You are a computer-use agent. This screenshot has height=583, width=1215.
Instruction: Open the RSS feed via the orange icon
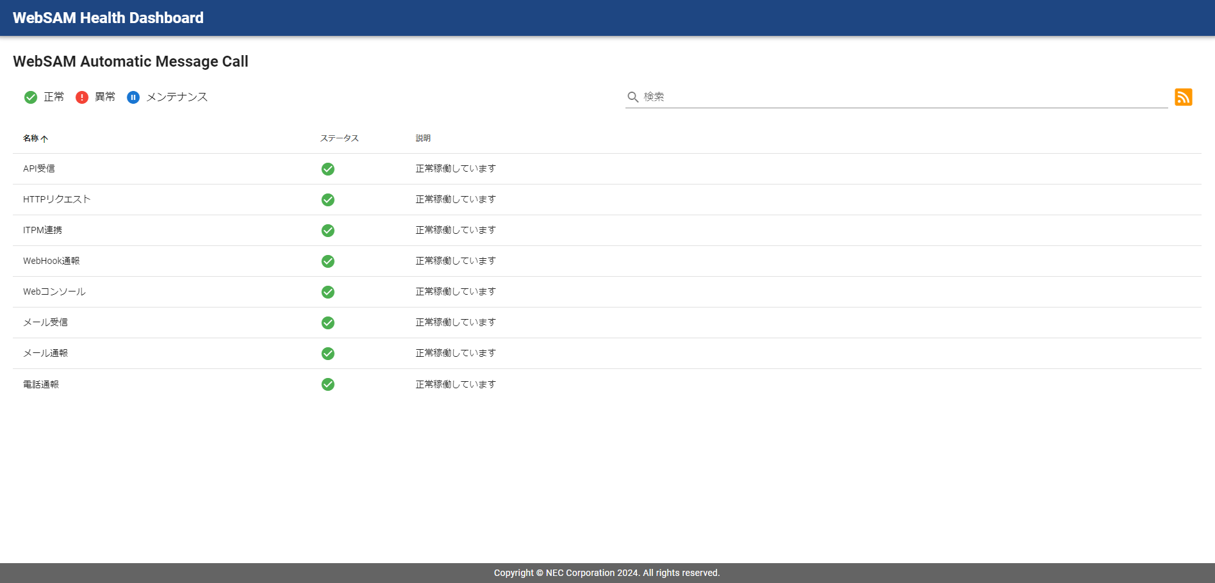pyautogui.click(x=1185, y=97)
